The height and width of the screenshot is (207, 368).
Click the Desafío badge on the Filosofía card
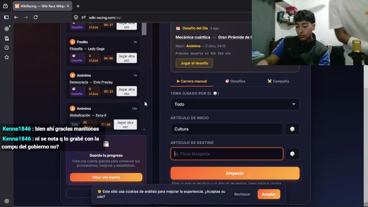(77, 58)
